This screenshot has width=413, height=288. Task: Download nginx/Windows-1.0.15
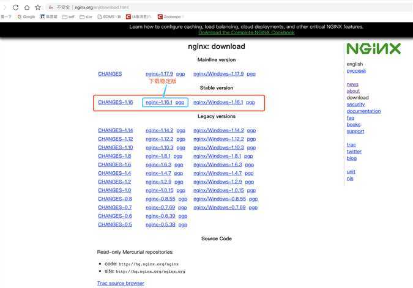[218, 190]
